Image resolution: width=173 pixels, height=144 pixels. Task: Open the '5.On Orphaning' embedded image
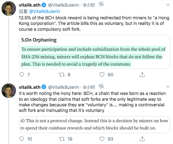[94, 52]
